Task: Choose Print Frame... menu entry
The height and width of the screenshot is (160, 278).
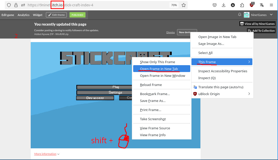Action: pyautogui.click(x=162, y=110)
